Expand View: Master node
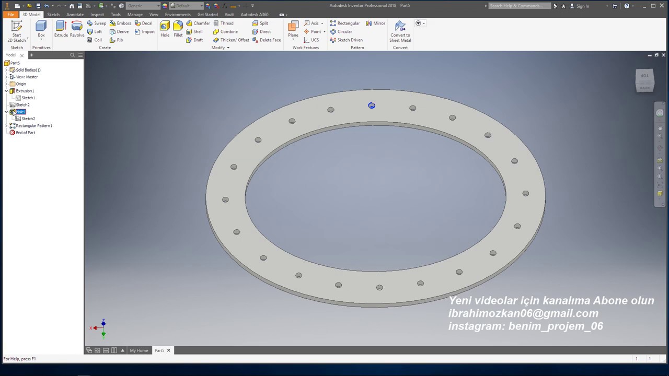 (6, 77)
